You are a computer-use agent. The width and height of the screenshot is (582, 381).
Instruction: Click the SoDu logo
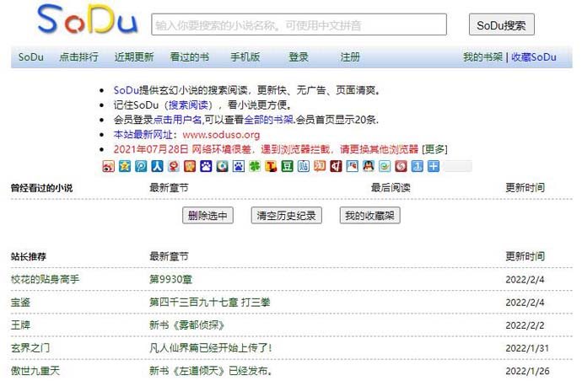(x=88, y=19)
